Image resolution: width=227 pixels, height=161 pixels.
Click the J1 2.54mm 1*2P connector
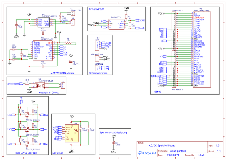click(73, 14)
